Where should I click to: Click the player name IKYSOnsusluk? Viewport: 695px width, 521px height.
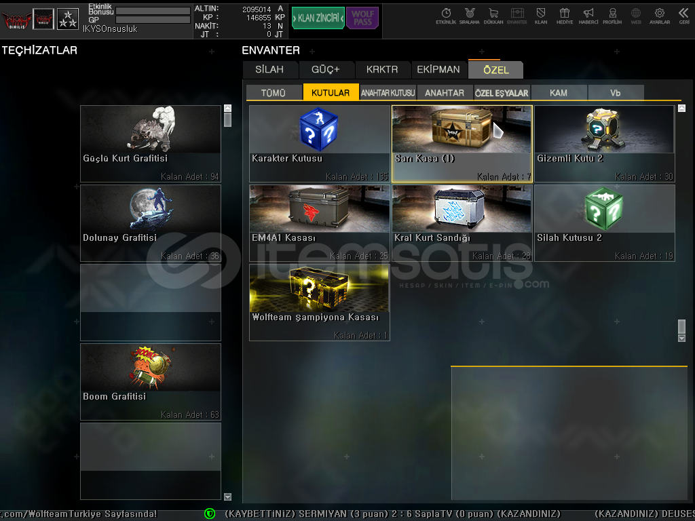tap(110, 28)
